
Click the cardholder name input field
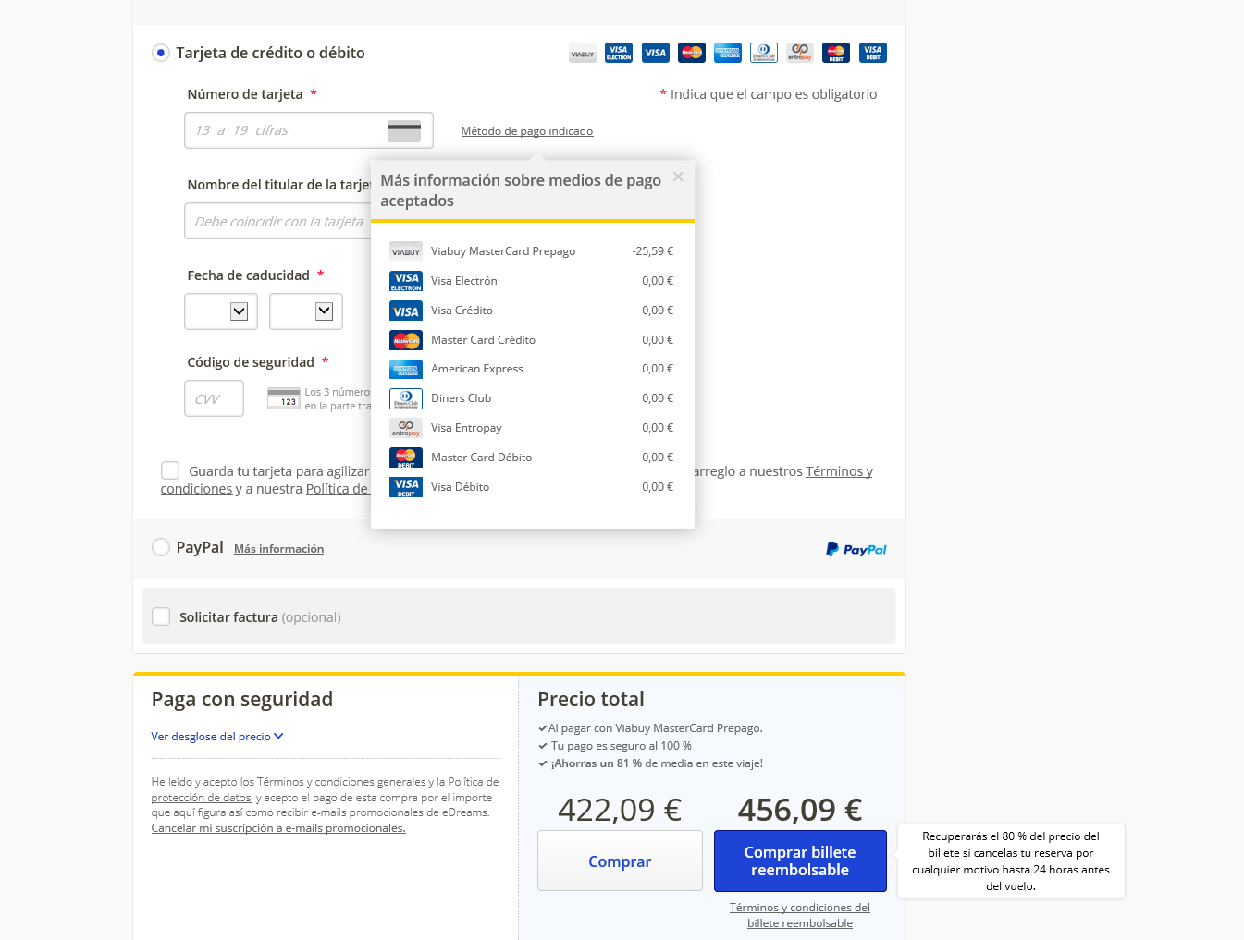point(277,222)
